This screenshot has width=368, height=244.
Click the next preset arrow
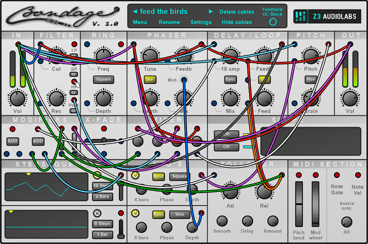211,11
